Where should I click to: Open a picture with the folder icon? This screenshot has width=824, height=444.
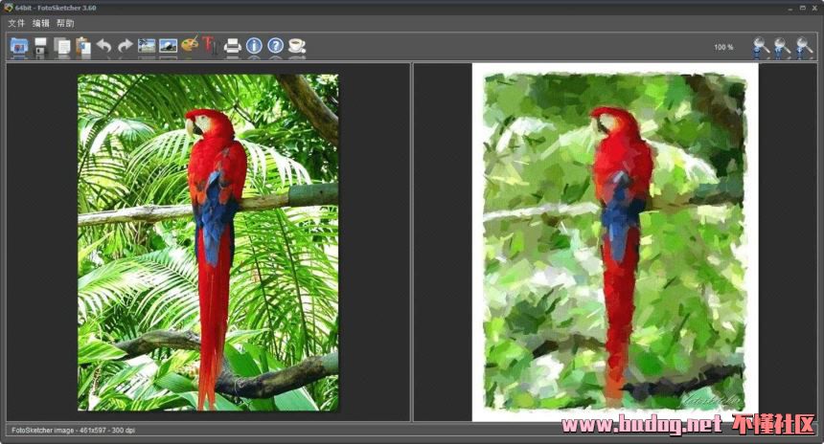[19, 47]
